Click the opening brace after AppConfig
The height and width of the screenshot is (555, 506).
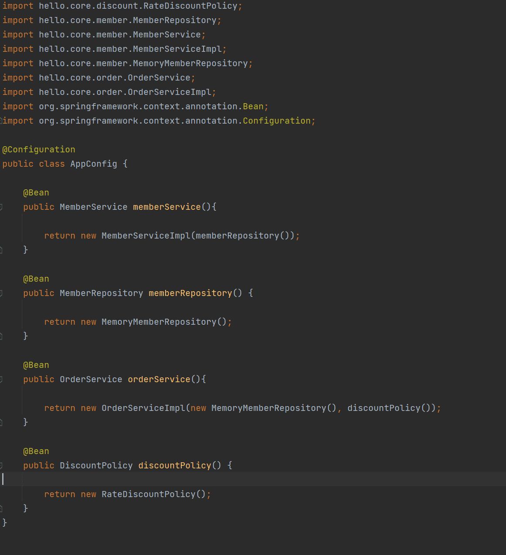tap(125, 164)
